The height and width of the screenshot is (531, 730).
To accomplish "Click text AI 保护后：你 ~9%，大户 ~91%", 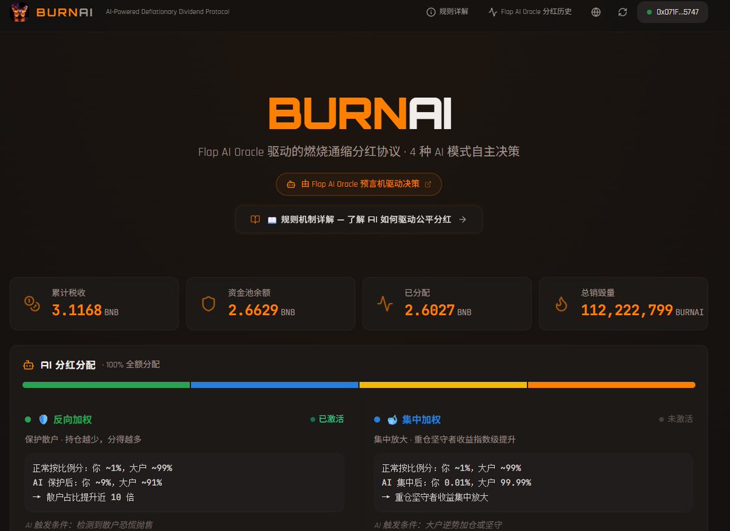I will point(97,482).
